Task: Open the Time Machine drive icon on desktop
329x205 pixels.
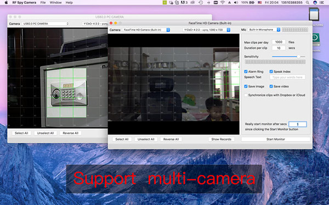Action: point(316,39)
